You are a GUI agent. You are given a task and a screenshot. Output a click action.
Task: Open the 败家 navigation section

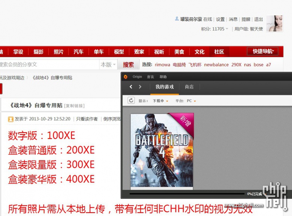pos(139,52)
